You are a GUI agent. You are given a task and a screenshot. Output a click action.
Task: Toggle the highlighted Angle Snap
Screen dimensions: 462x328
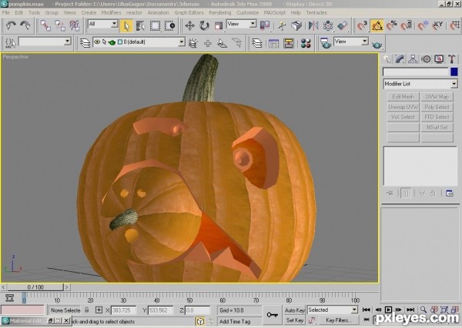point(377,25)
